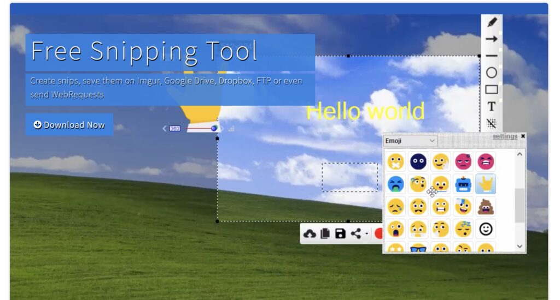Insert the screaming open-mouth emoji

396,229
